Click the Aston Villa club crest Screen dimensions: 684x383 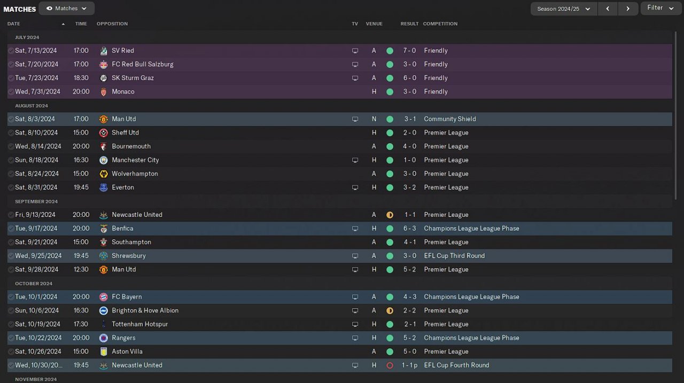click(x=104, y=351)
